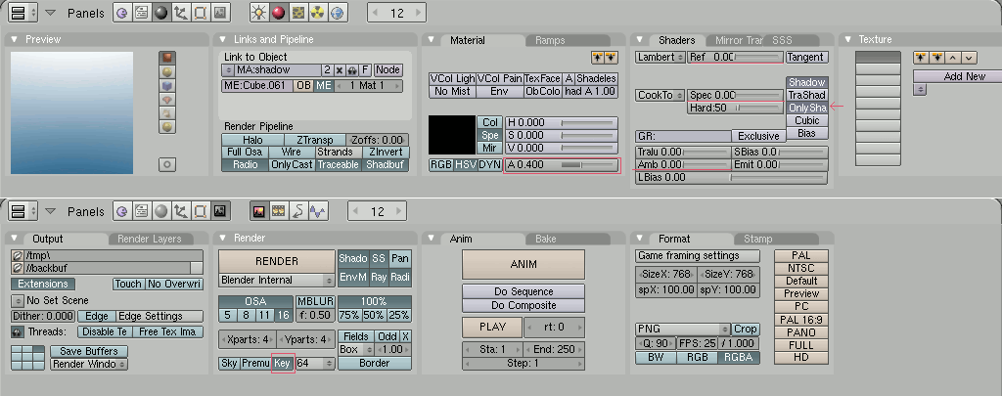Collapse the Preview panel triangle

click(x=14, y=39)
